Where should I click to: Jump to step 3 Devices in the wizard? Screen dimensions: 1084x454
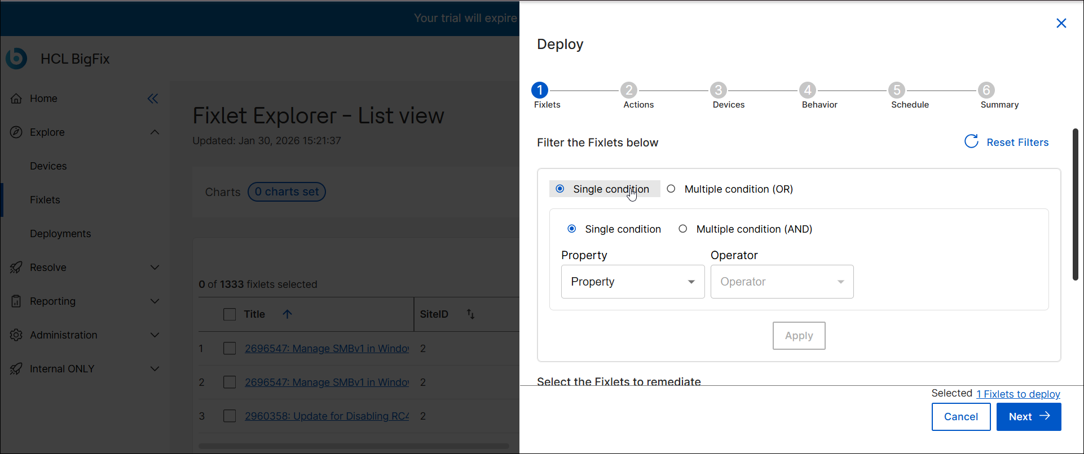coord(718,90)
